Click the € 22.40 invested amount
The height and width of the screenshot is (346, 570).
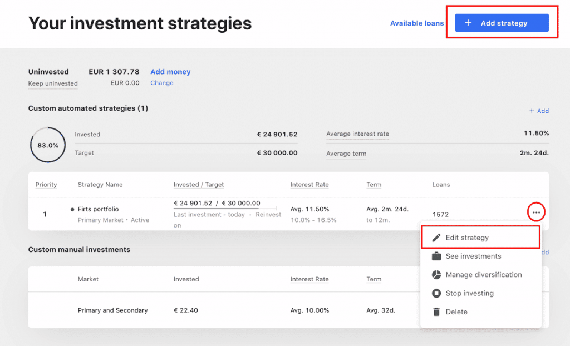pos(186,310)
